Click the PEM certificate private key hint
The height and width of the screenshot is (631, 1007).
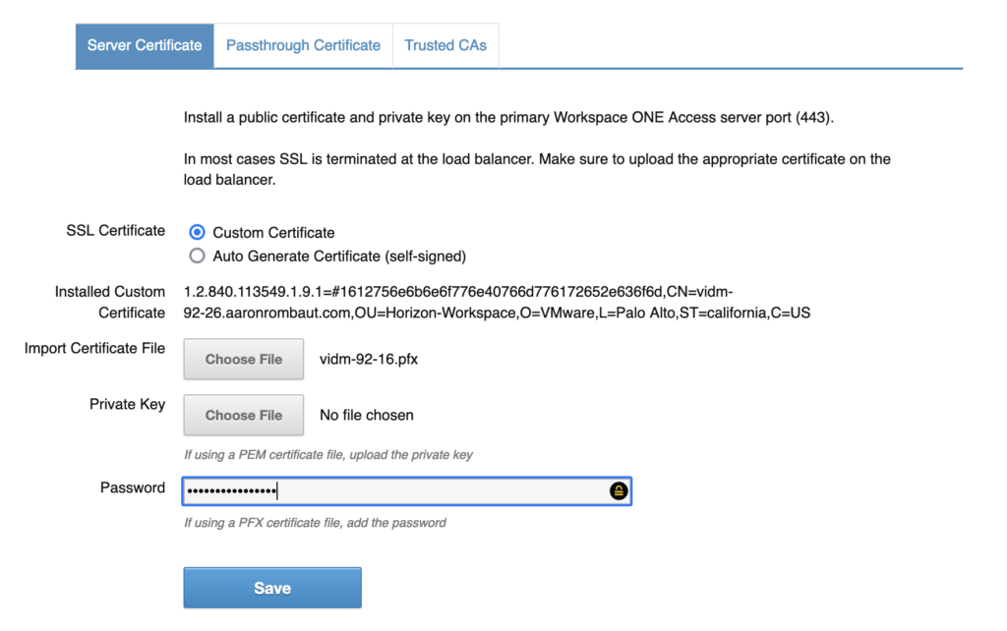pyautogui.click(x=328, y=455)
